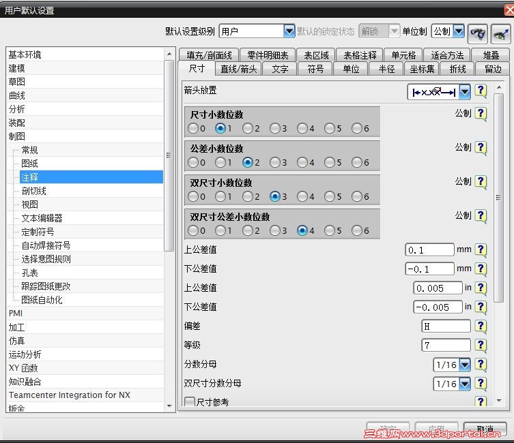Screen dimensions: 514x443
Task: Select Teamcenter Integration for NX
Action: point(85,395)
